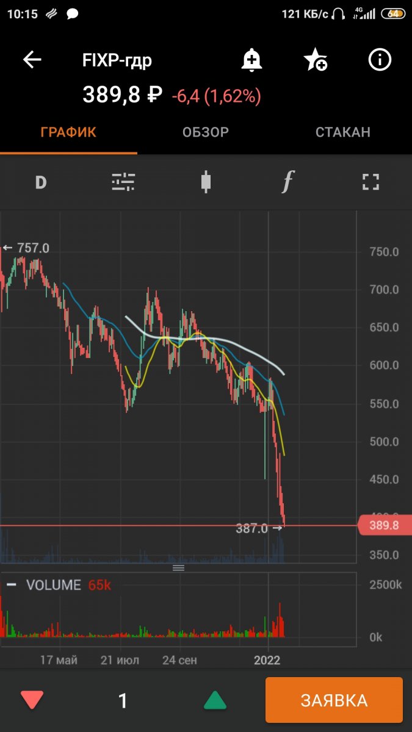This screenshot has width=412, height=732.
Task: Open chart settings sliders icon
Action: click(123, 182)
